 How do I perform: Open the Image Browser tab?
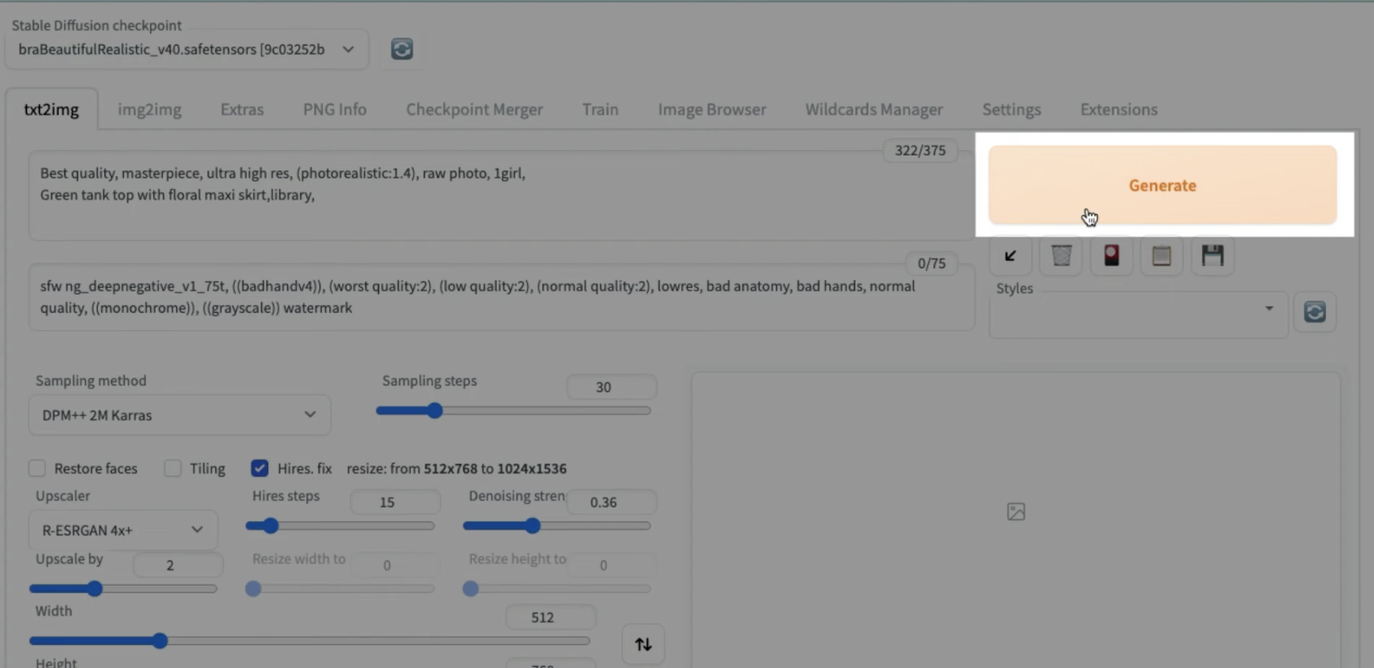(712, 109)
